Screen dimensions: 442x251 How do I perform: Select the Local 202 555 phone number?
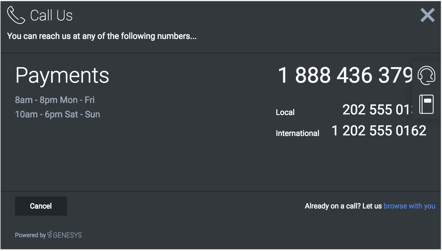pos(377,110)
